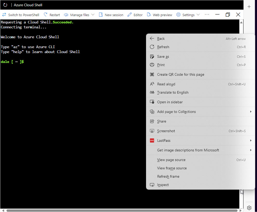Click the horizontal scrollbar thumb
Viewport: 257px width, 212px height.
click(x=122, y=210)
